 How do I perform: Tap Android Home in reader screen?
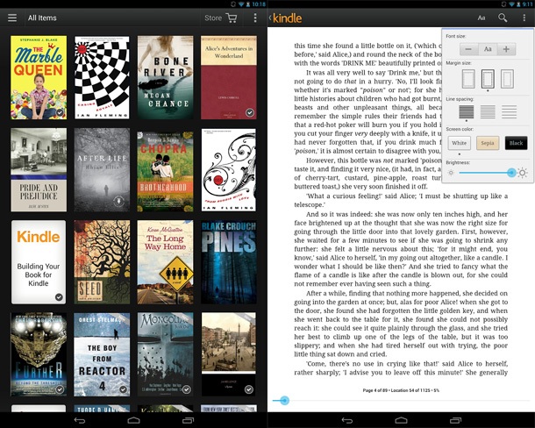coord(402,420)
